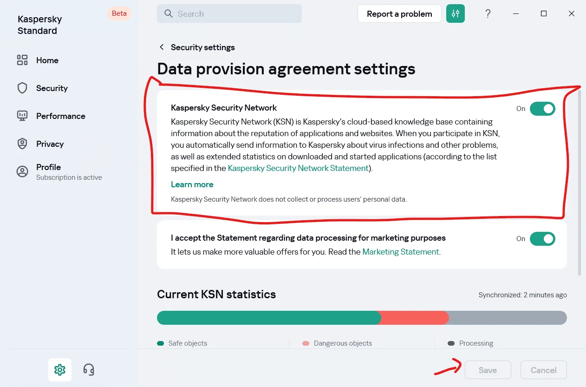586x387 pixels.
Task: Select Profile in the sidebar
Action: 48,167
